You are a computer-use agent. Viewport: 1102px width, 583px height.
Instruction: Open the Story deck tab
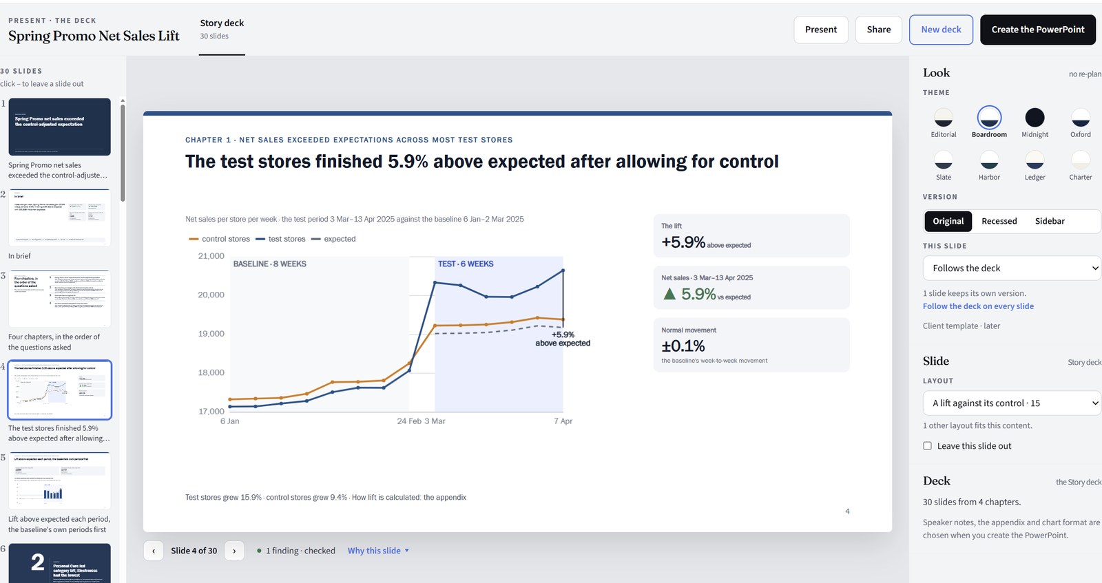coord(222,29)
